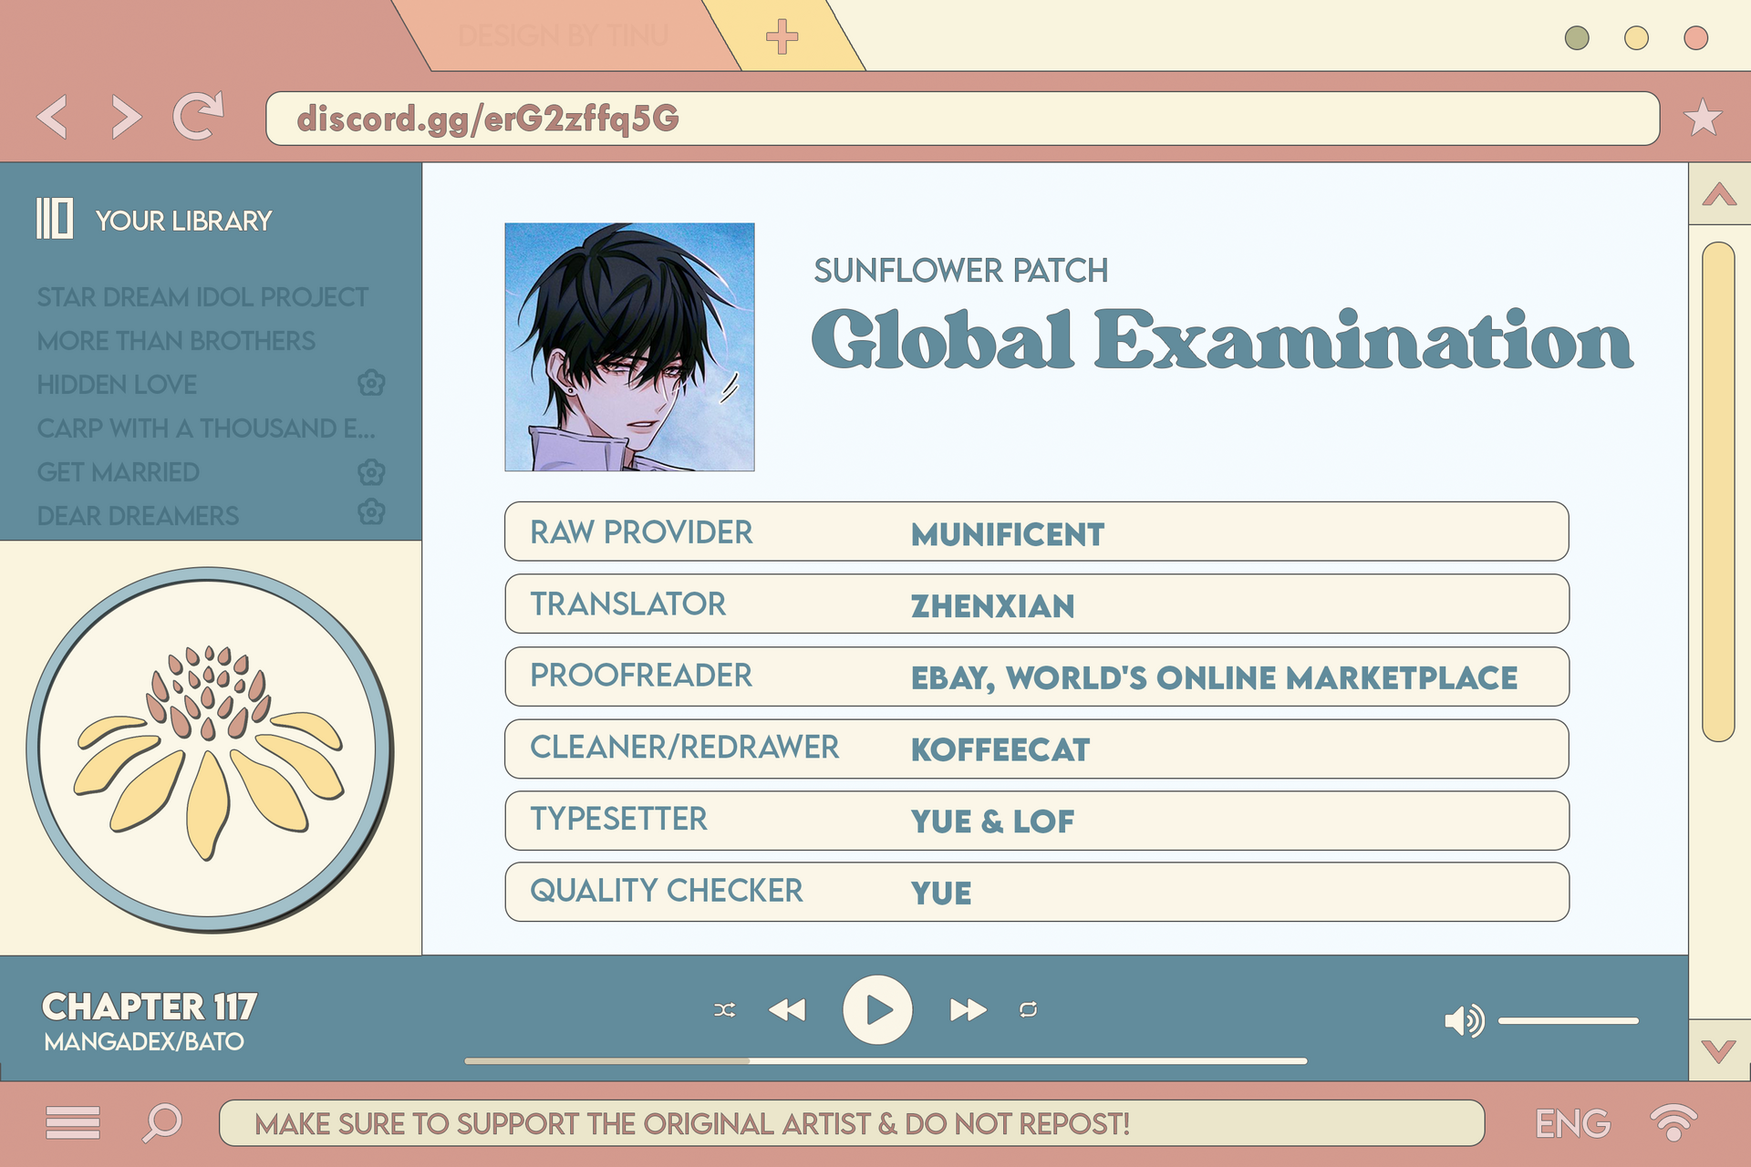Toggle repeat loop mode

[1028, 1009]
